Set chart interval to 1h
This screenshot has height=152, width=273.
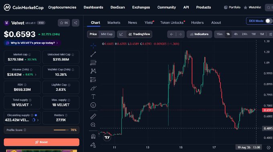pyautogui.click(x=228, y=34)
